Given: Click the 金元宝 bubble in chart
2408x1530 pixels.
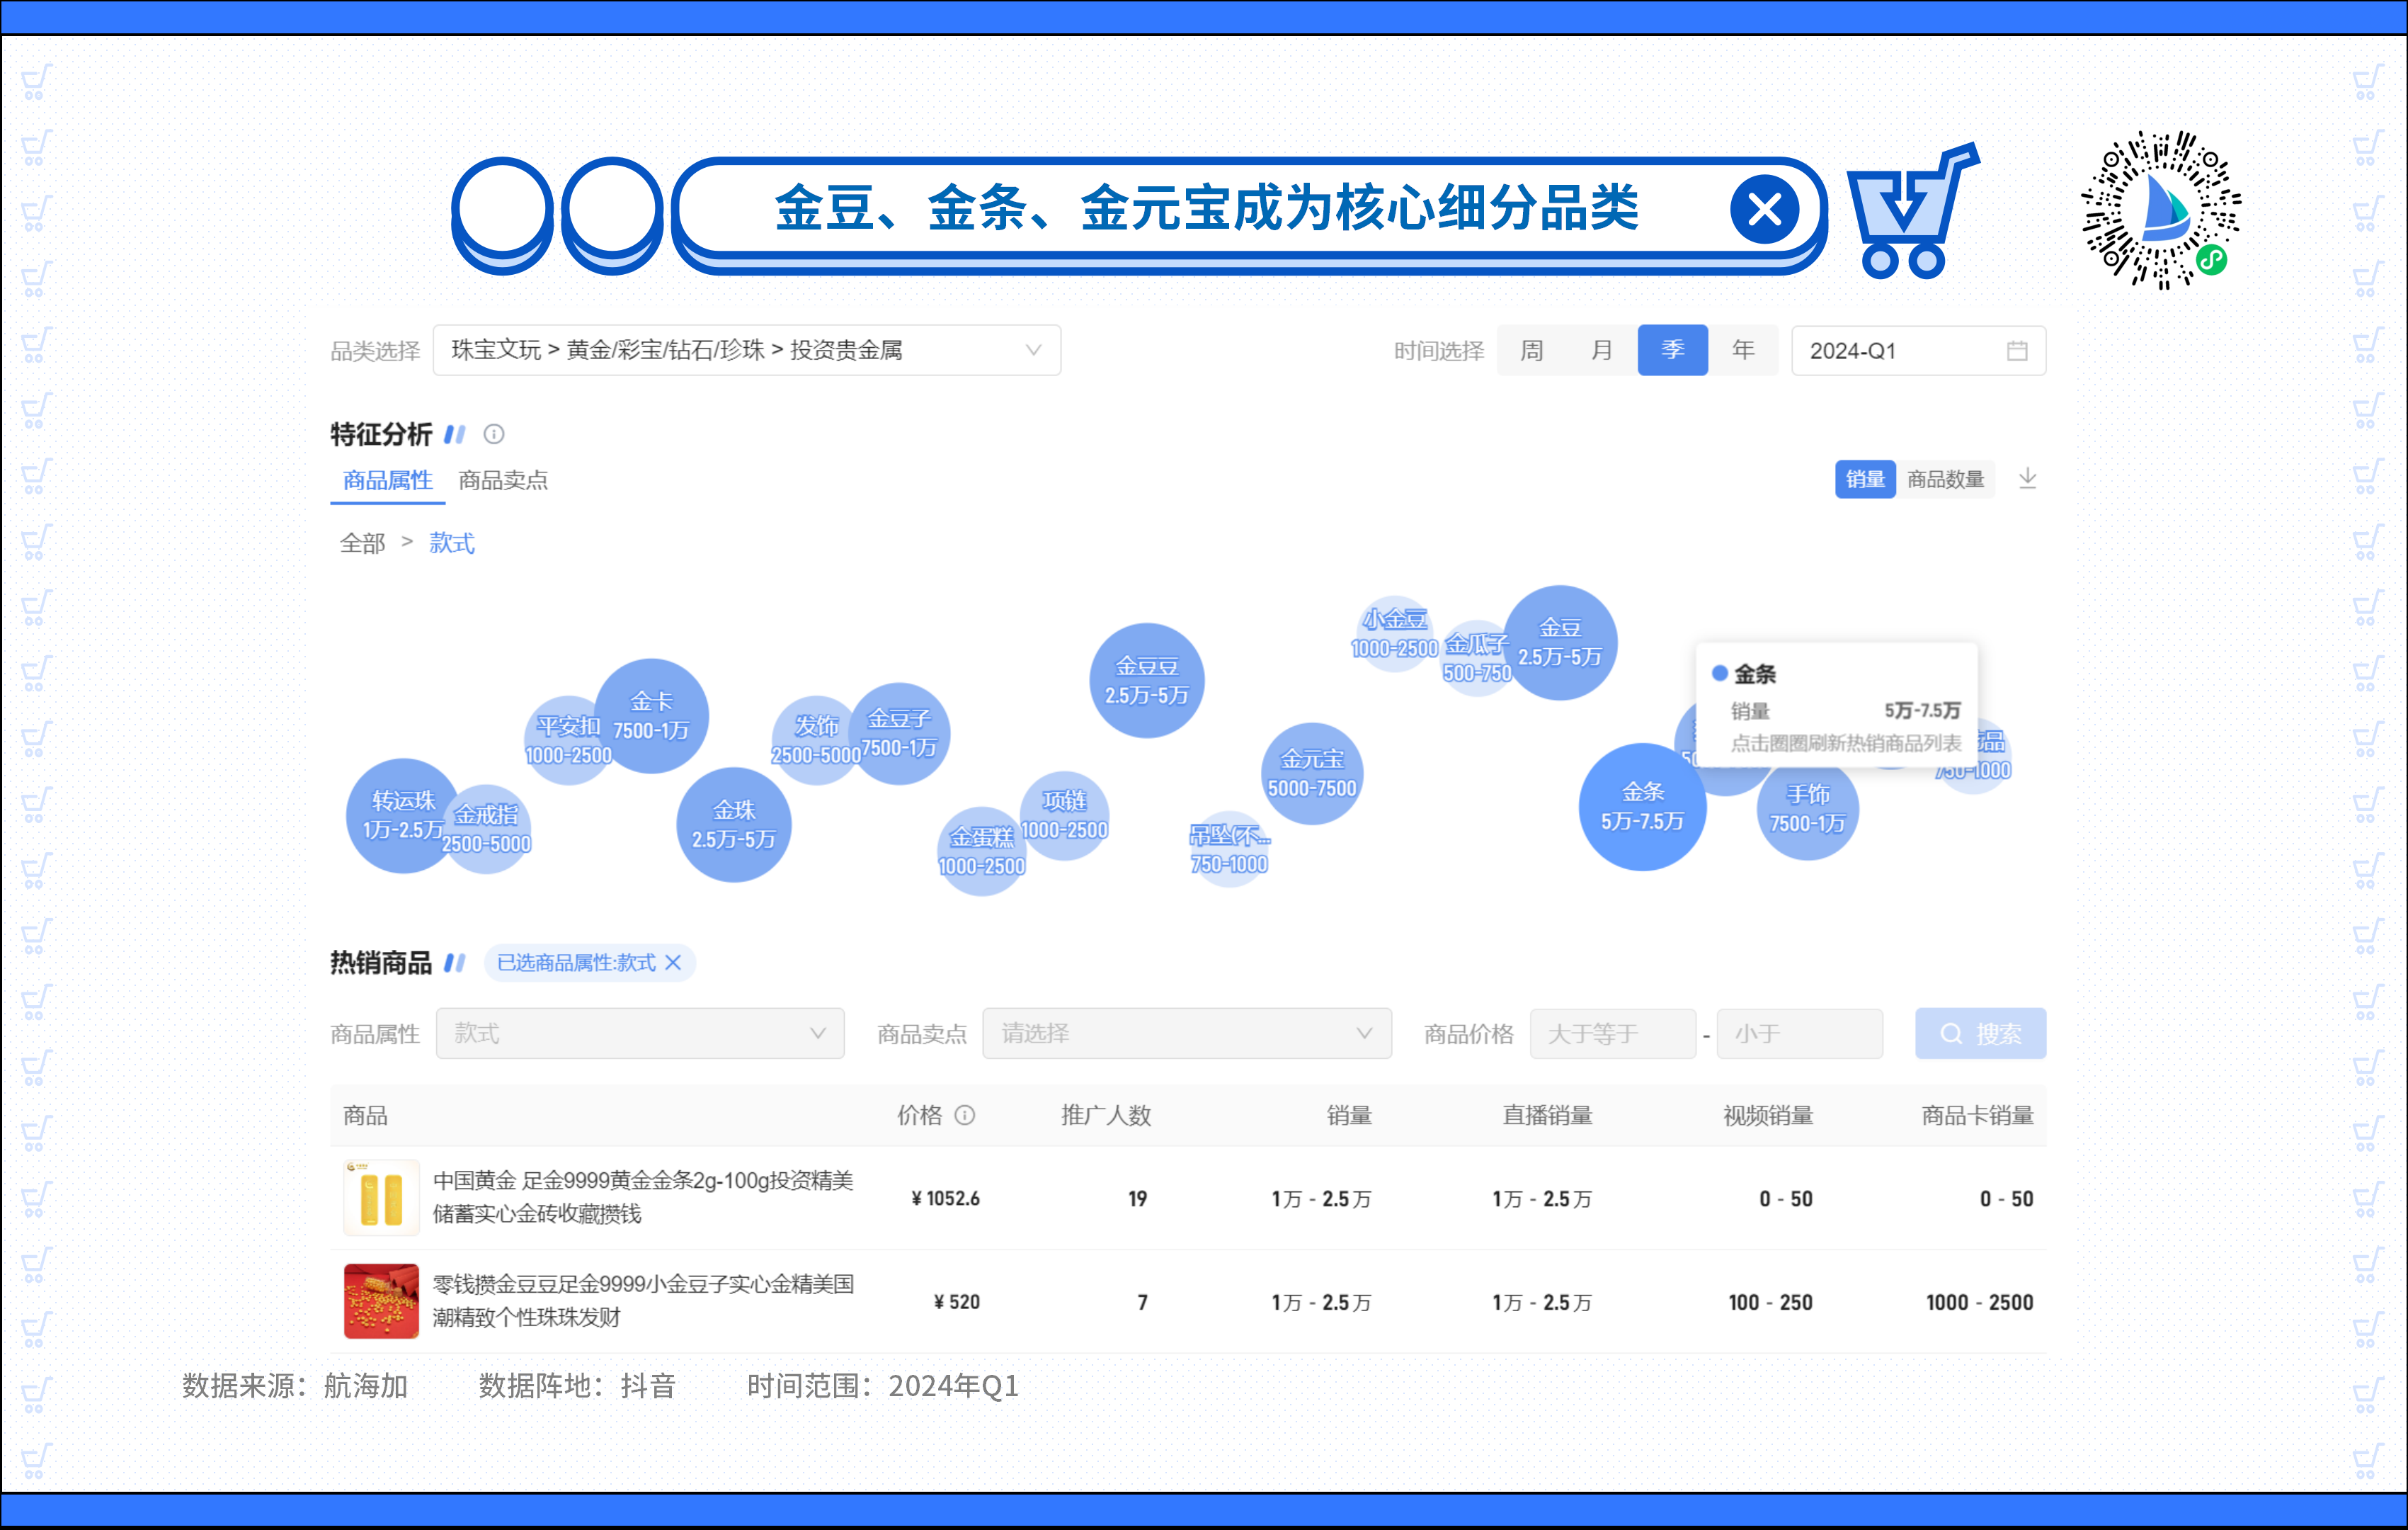Looking at the screenshot, I should (x=1312, y=773).
